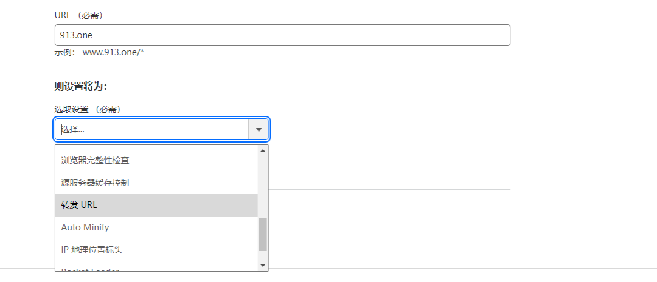Click the dropdown list scrollbar thumb
The width and height of the screenshot is (657, 282).
click(x=263, y=235)
